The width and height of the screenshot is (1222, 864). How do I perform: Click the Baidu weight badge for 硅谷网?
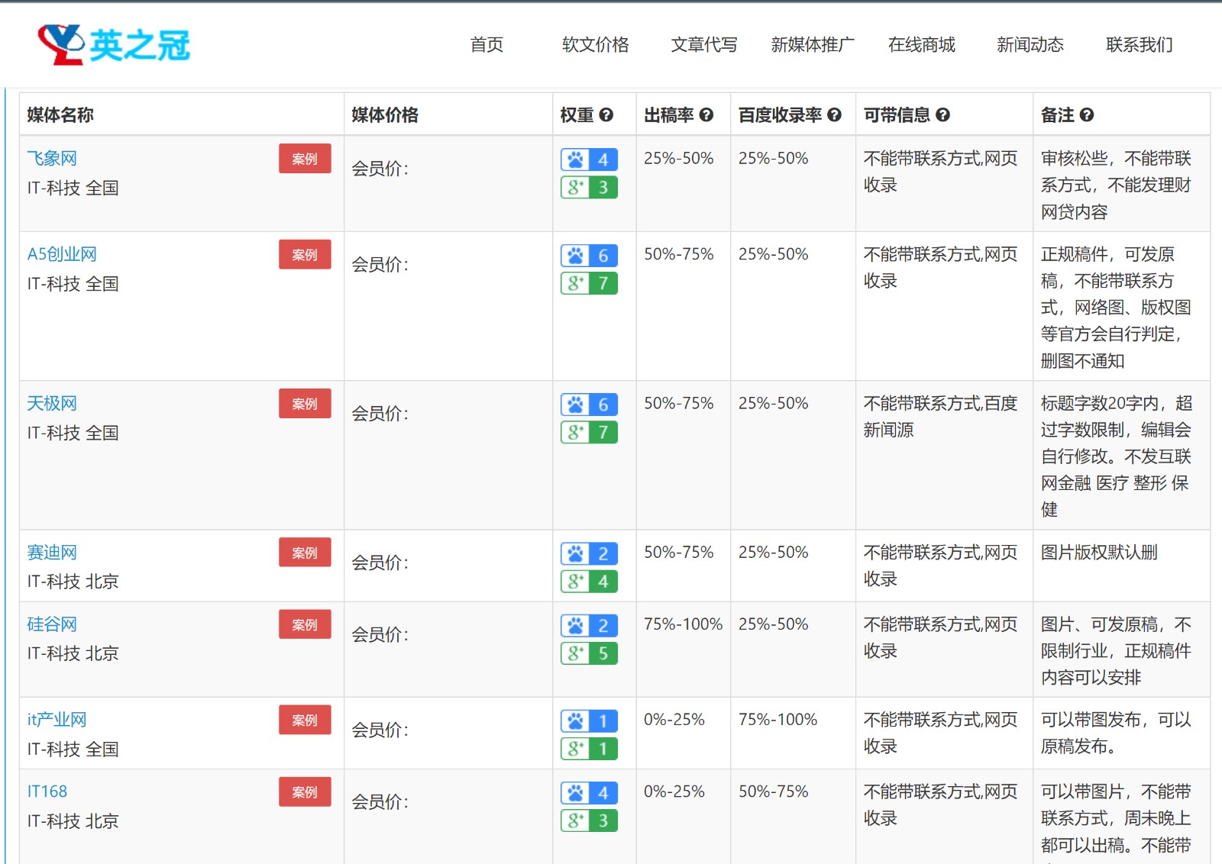click(589, 626)
